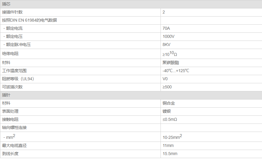Click the 1000V rated voltage value
The image size is (262, 159).
168,37
